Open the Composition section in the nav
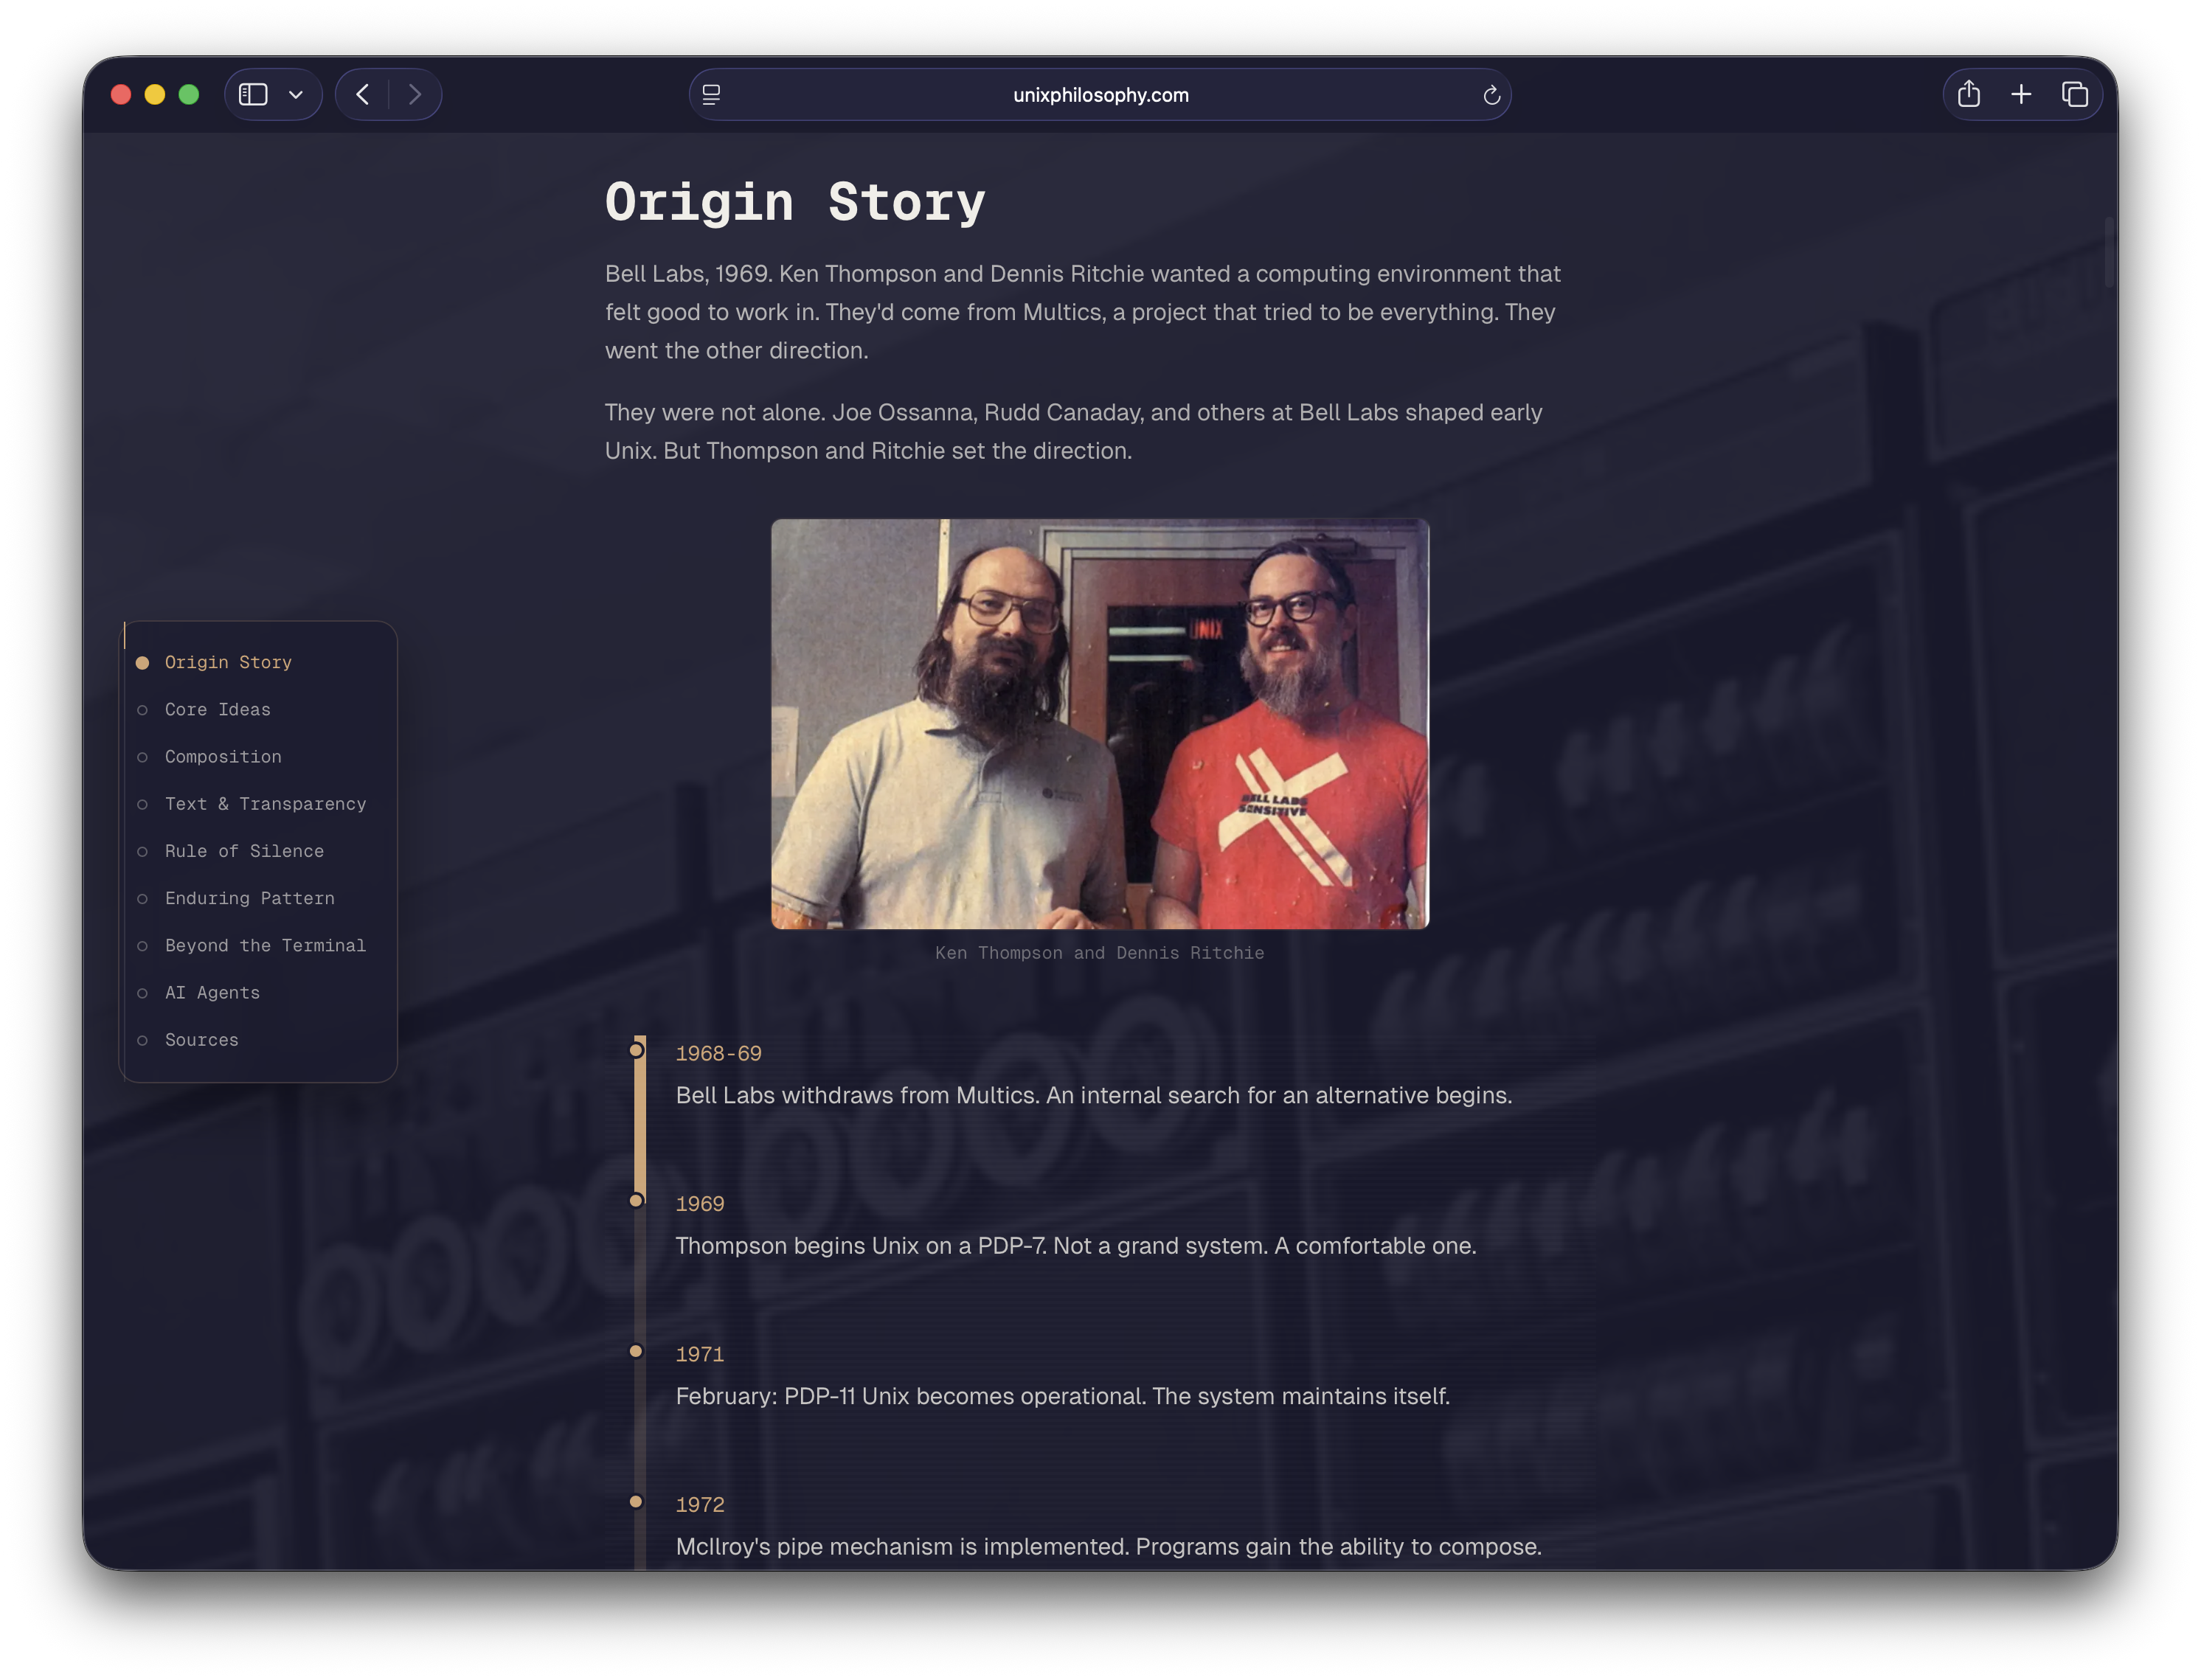 222,757
